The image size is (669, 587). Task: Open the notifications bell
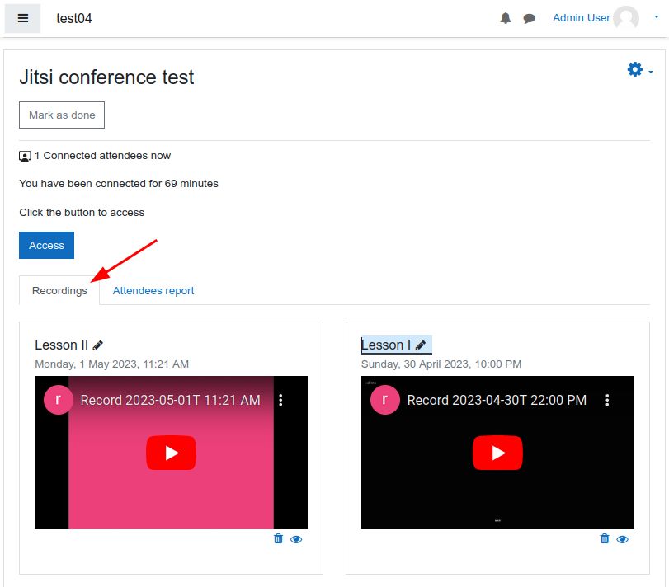[505, 17]
